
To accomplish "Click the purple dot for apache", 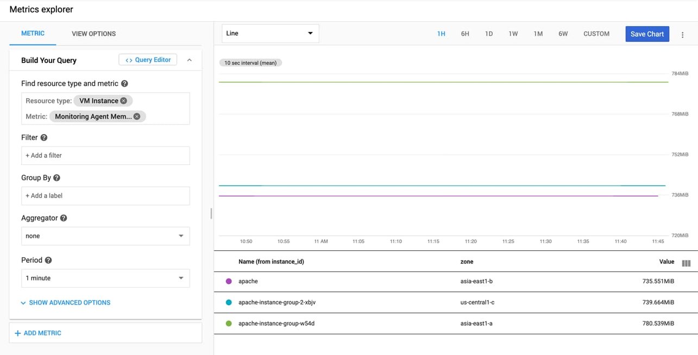I will [229, 281].
